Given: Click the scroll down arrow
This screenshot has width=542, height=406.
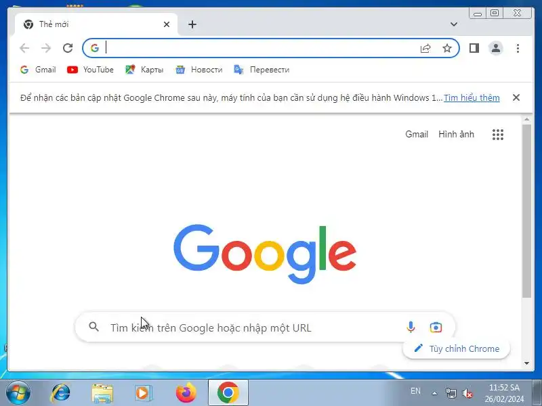Looking at the screenshot, I should click(527, 363).
